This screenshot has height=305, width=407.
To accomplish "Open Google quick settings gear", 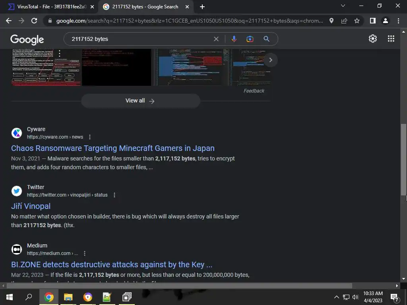I will point(373,39).
